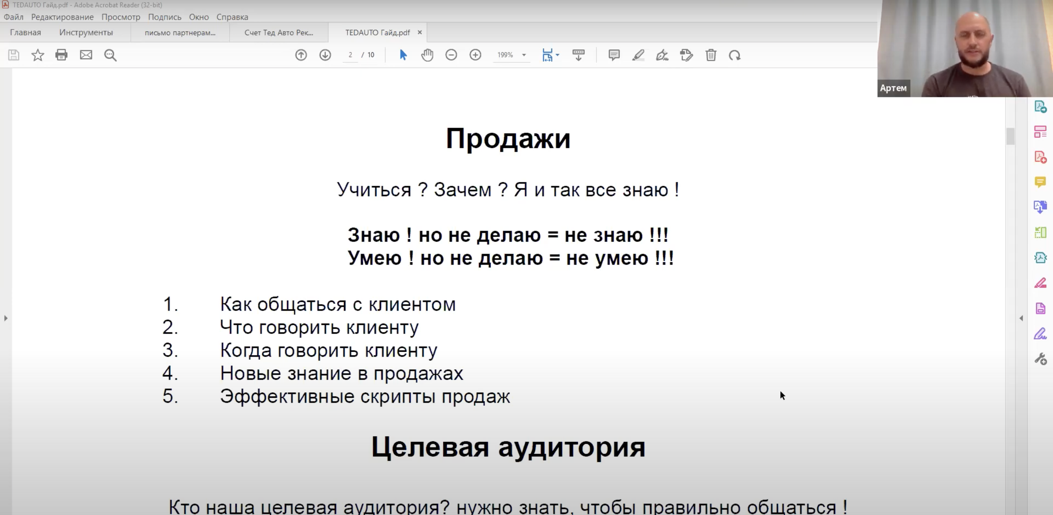The height and width of the screenshot is (515, 1053).
Task: Open the 199% zoom level dropdown
Action: 524,55
